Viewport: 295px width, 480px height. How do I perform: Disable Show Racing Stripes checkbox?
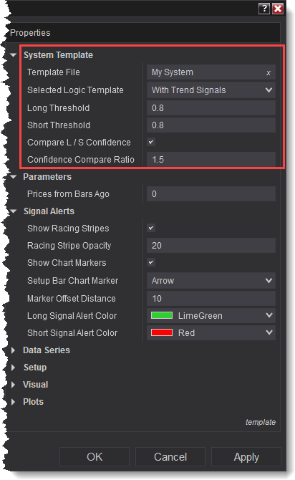point(151,228)
